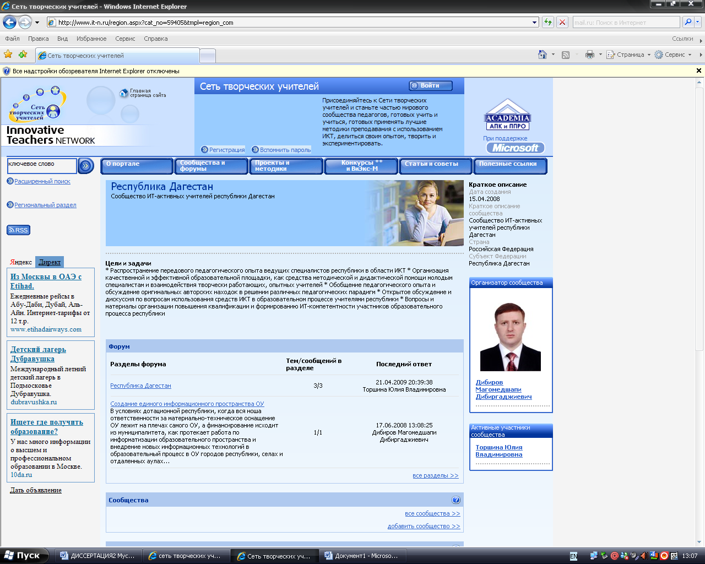Click the Войти login button
This screenshot has width=705, height=564.
tap(431, 85)
